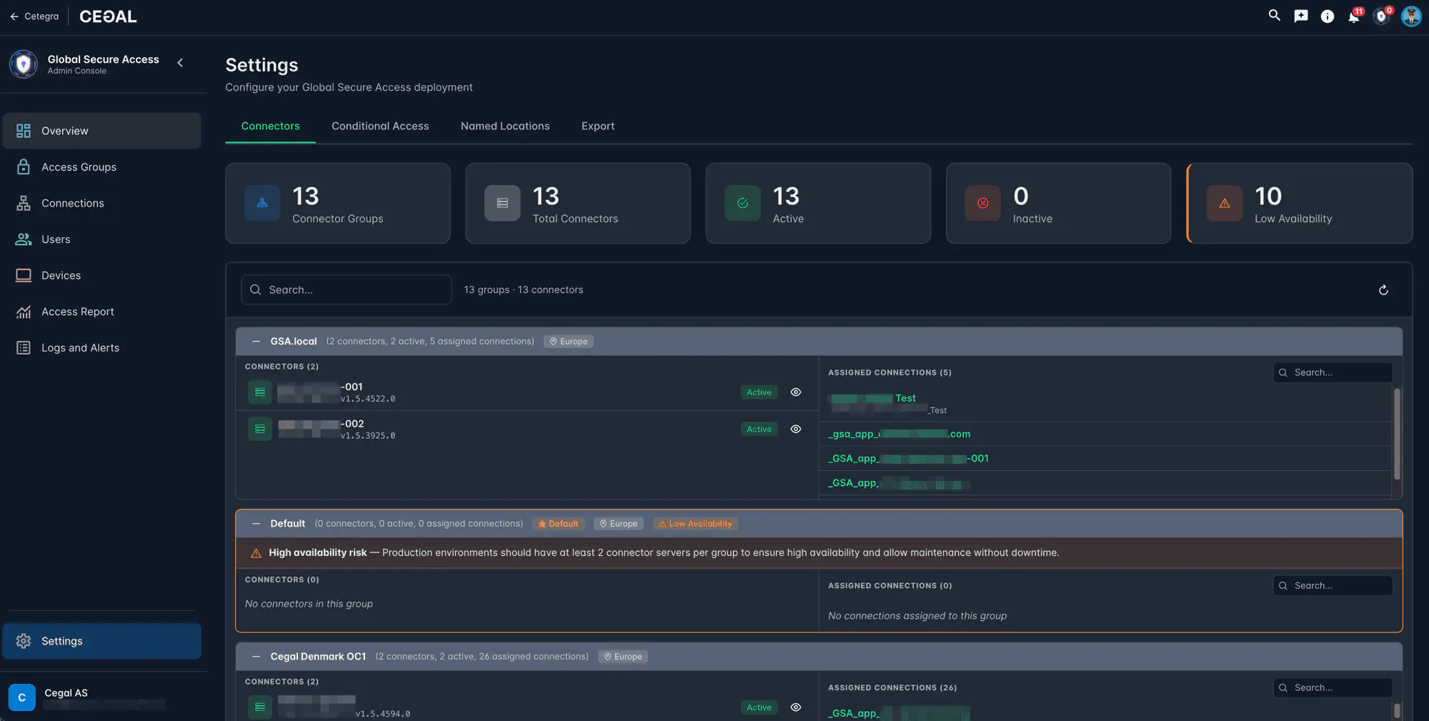Collapse the GSA.local group

(x=256, y=342)
